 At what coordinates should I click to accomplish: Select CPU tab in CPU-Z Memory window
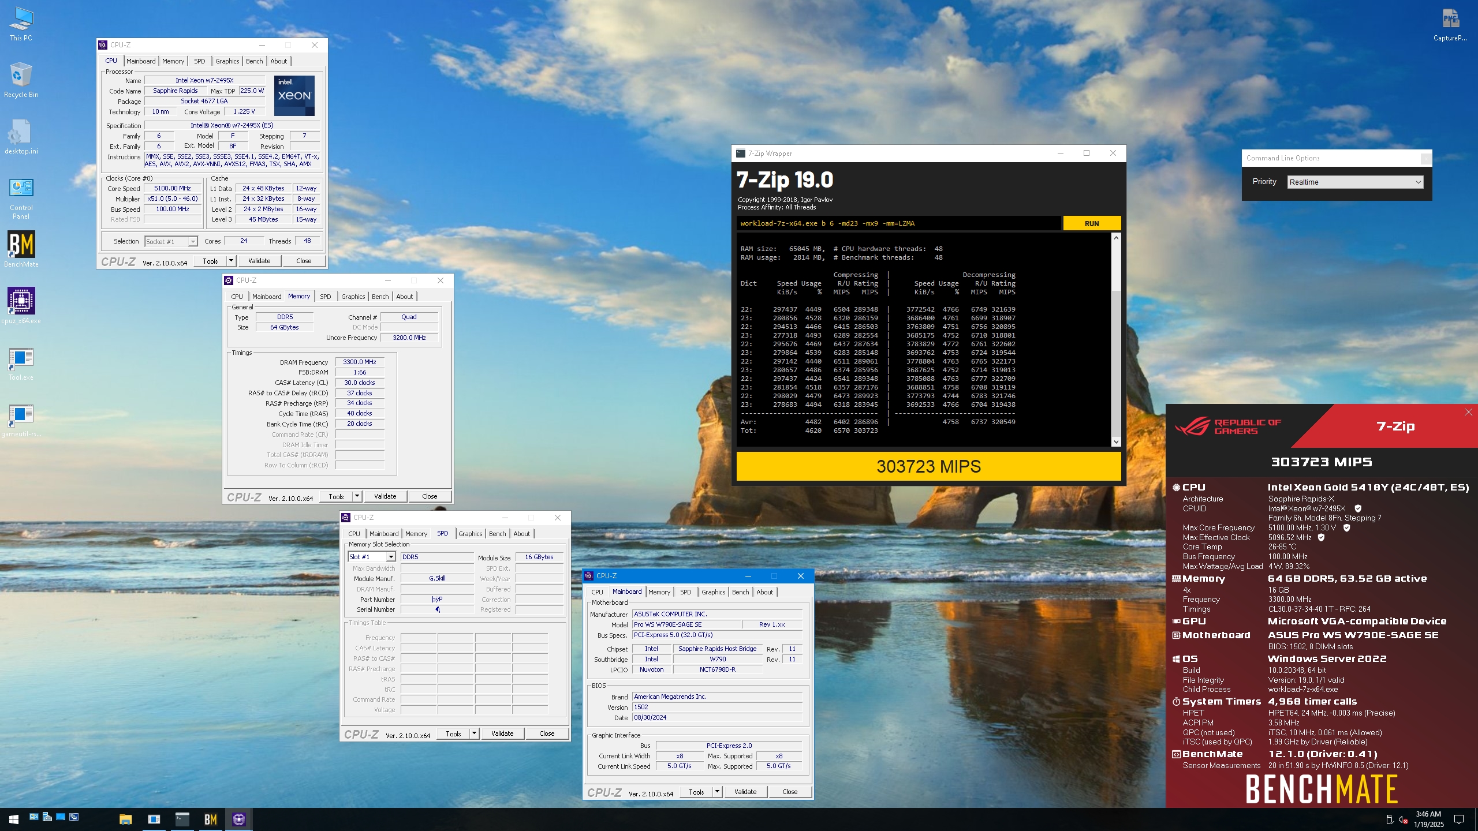tap(237, 297)
